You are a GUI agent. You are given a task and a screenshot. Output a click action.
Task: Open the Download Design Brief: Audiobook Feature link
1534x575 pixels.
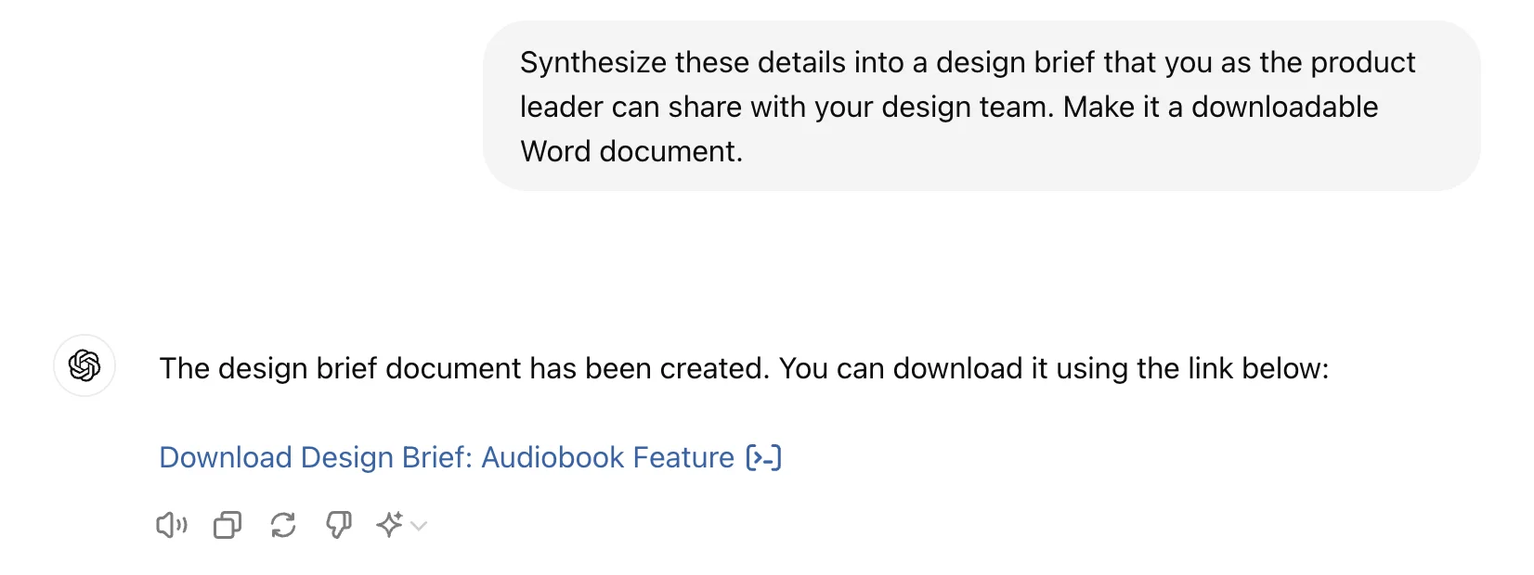(447, 457)
